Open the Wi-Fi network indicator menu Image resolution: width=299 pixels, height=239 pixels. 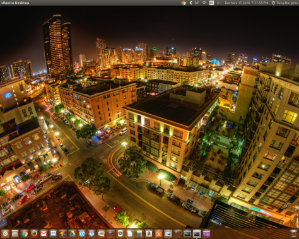[204, 3]
